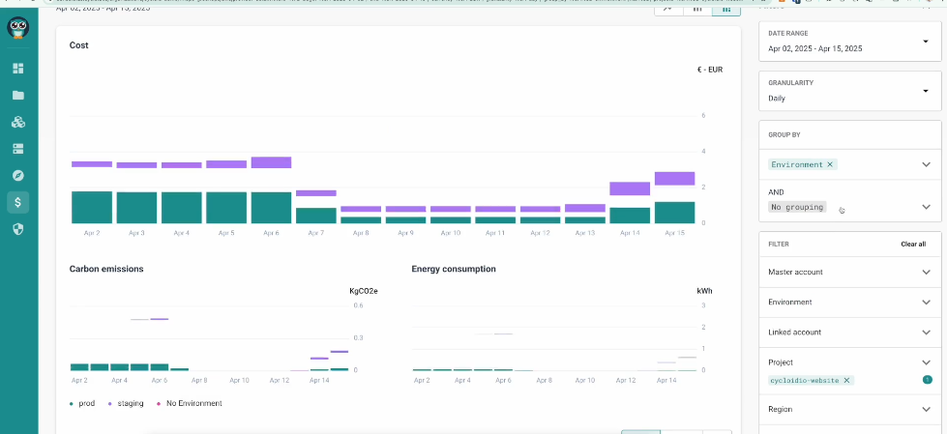Open the folder icon in sidebar
This screenshot has height=434, width=947.
coord(18,96)
